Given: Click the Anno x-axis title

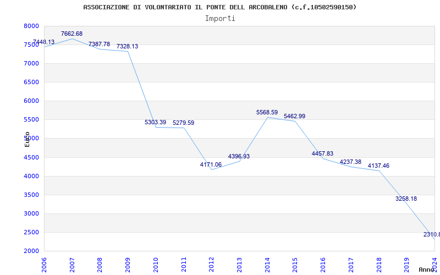Looking at the screenshot, I should [x=426, y=269].
